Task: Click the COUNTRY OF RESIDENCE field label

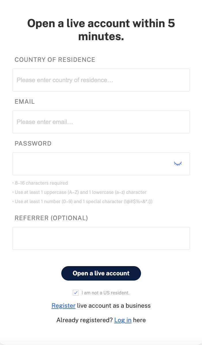Action: coord(55,60)
